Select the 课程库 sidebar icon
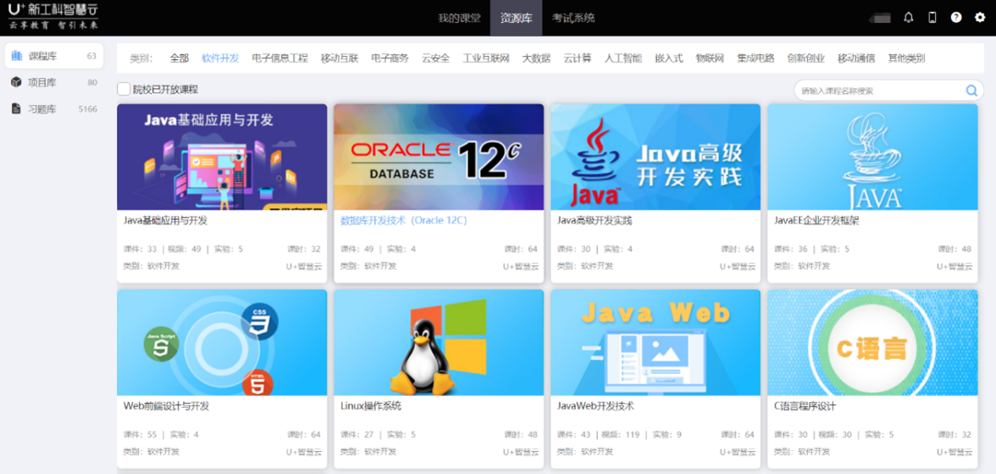The width and height of the screenshot is (996, 474). click(x=16, y=56)
